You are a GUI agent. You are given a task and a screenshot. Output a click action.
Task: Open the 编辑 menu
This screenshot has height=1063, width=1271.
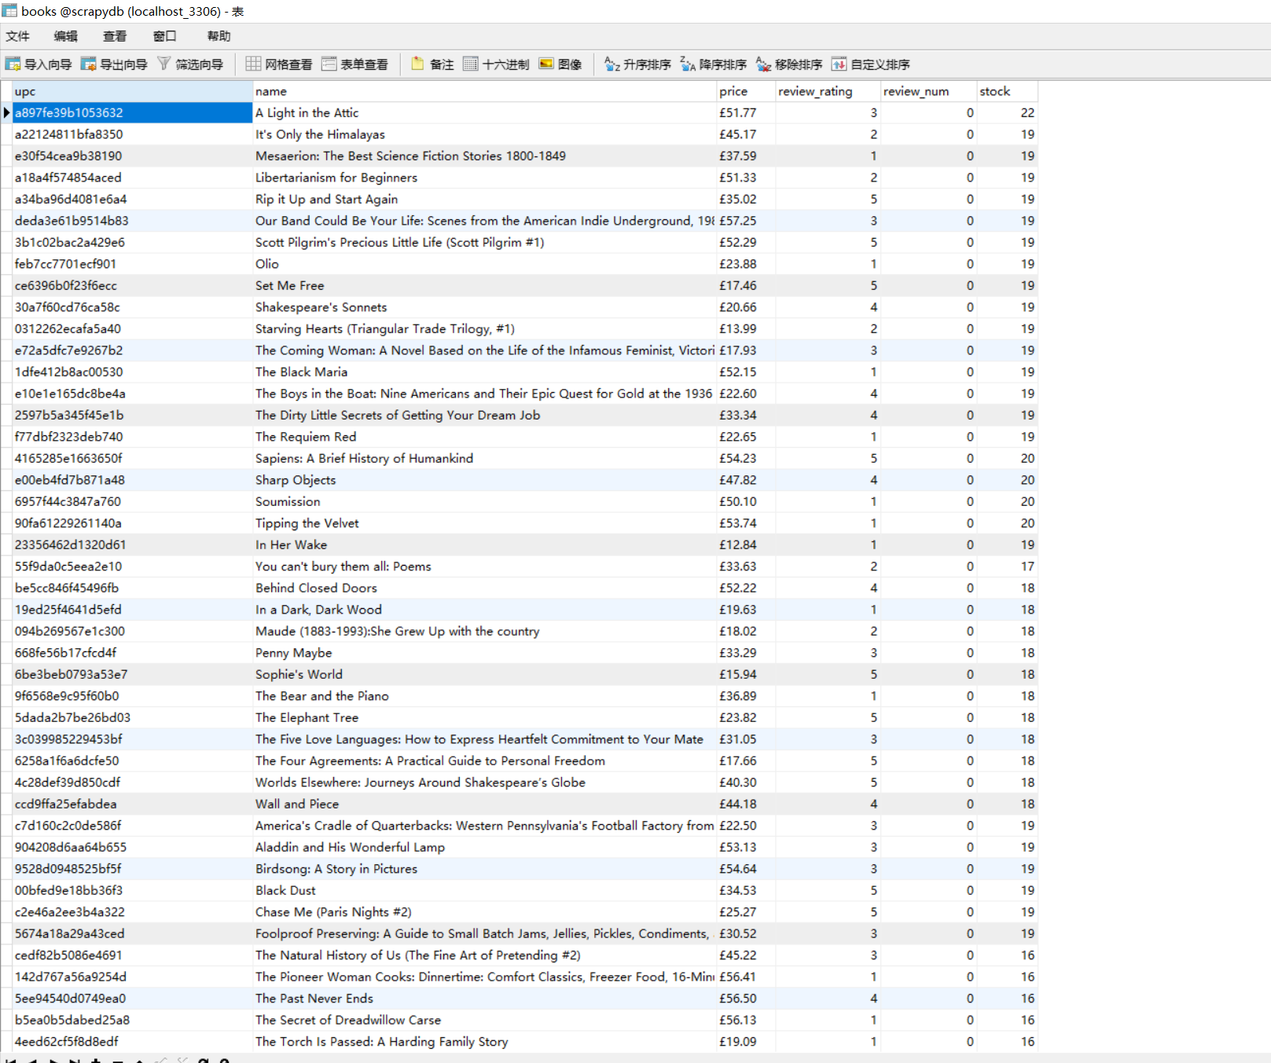pos(66,36)
